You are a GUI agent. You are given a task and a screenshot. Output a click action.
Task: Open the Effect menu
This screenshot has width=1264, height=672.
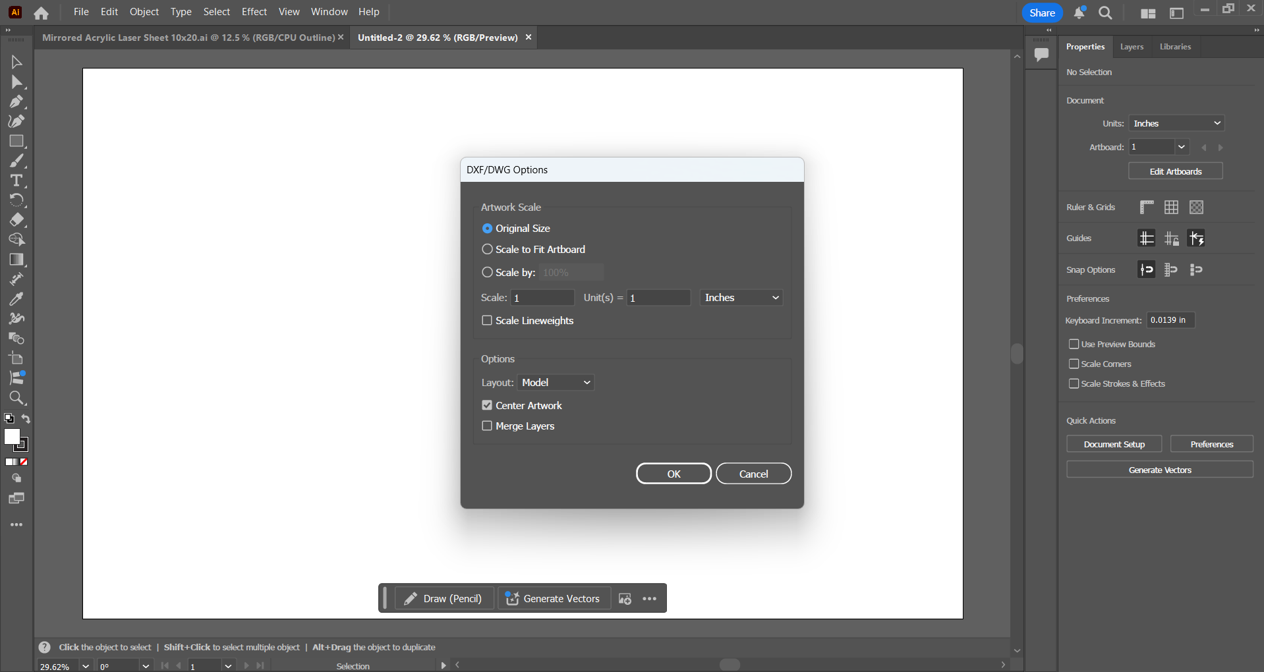254,12
